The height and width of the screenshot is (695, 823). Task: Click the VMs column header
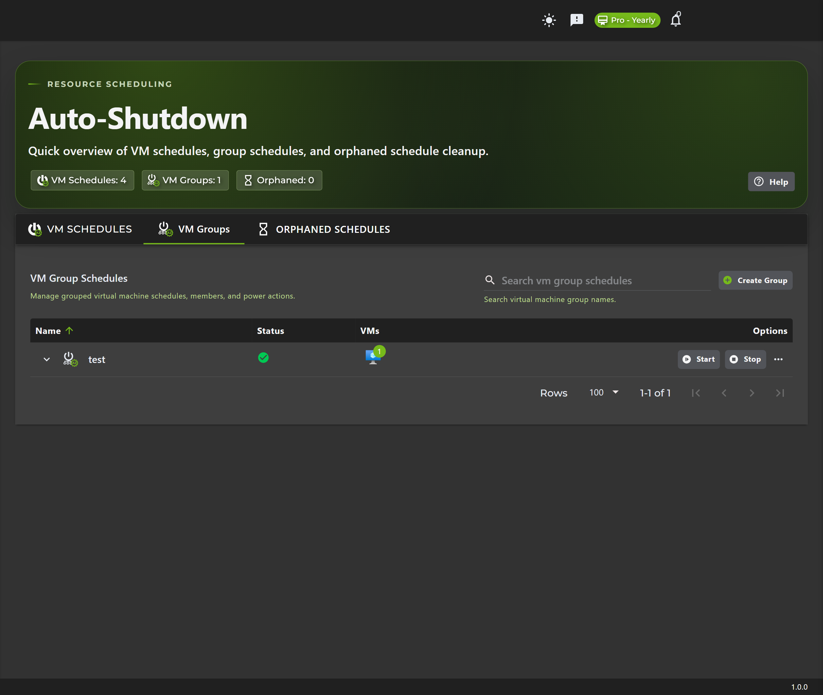tap(370, 330)
